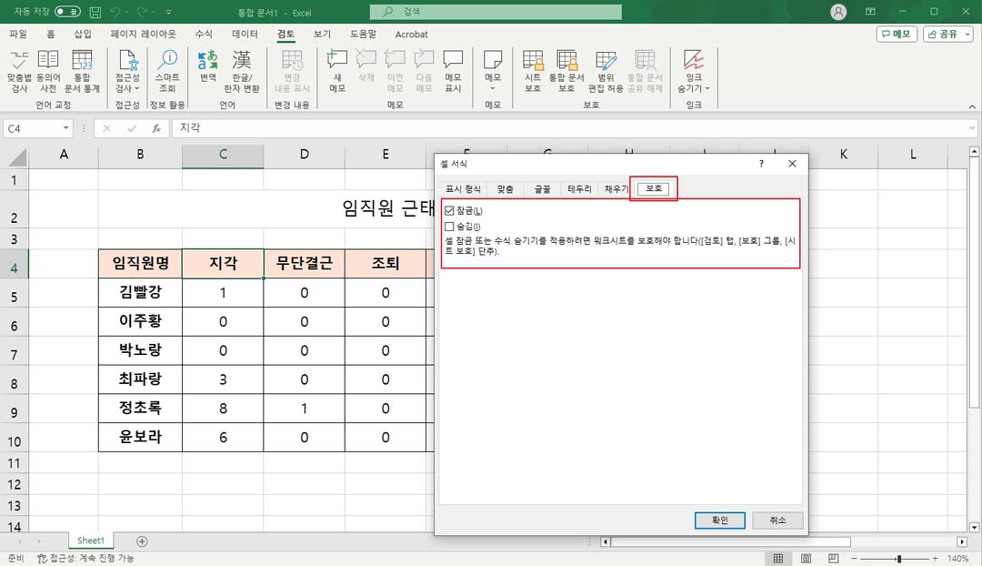Select all cells with corner triangle
982x566 pixels.
pos(17,156)
